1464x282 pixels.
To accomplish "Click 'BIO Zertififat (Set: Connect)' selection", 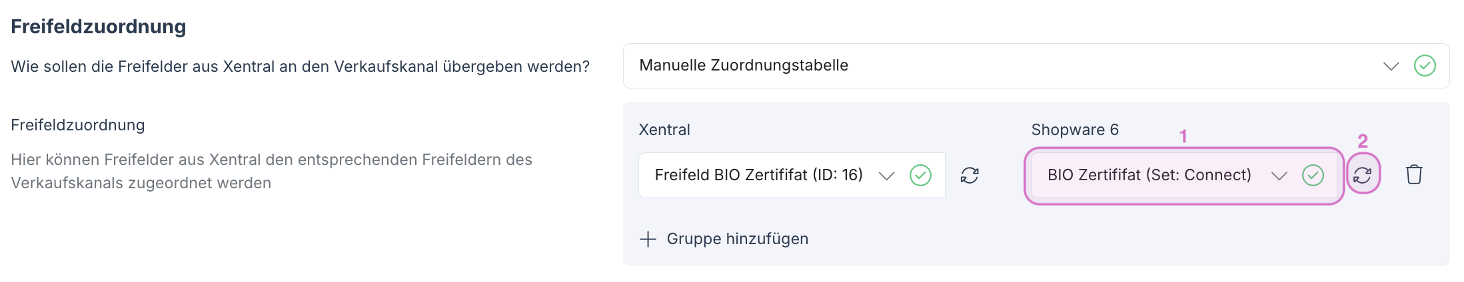I will point(1149,175).
